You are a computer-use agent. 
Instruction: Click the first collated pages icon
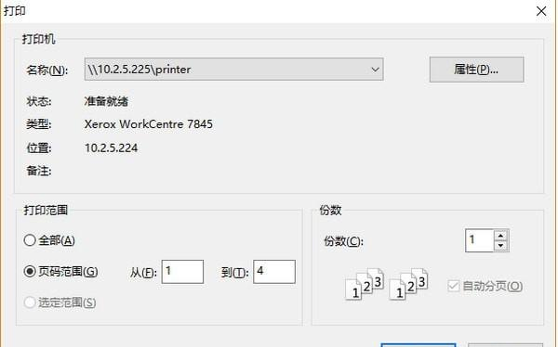coord(365,284)
